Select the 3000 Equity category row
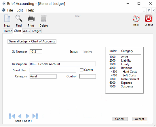 119,64
